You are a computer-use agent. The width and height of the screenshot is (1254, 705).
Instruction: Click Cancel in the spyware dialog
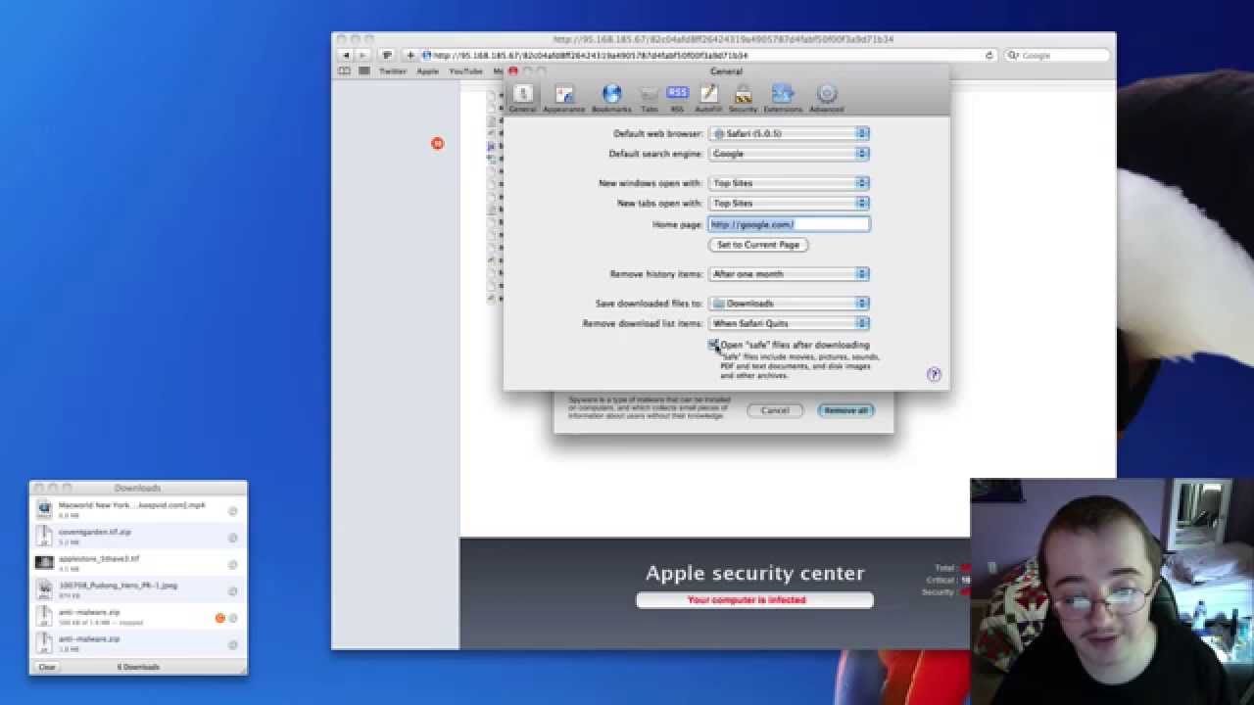[774, 410]
